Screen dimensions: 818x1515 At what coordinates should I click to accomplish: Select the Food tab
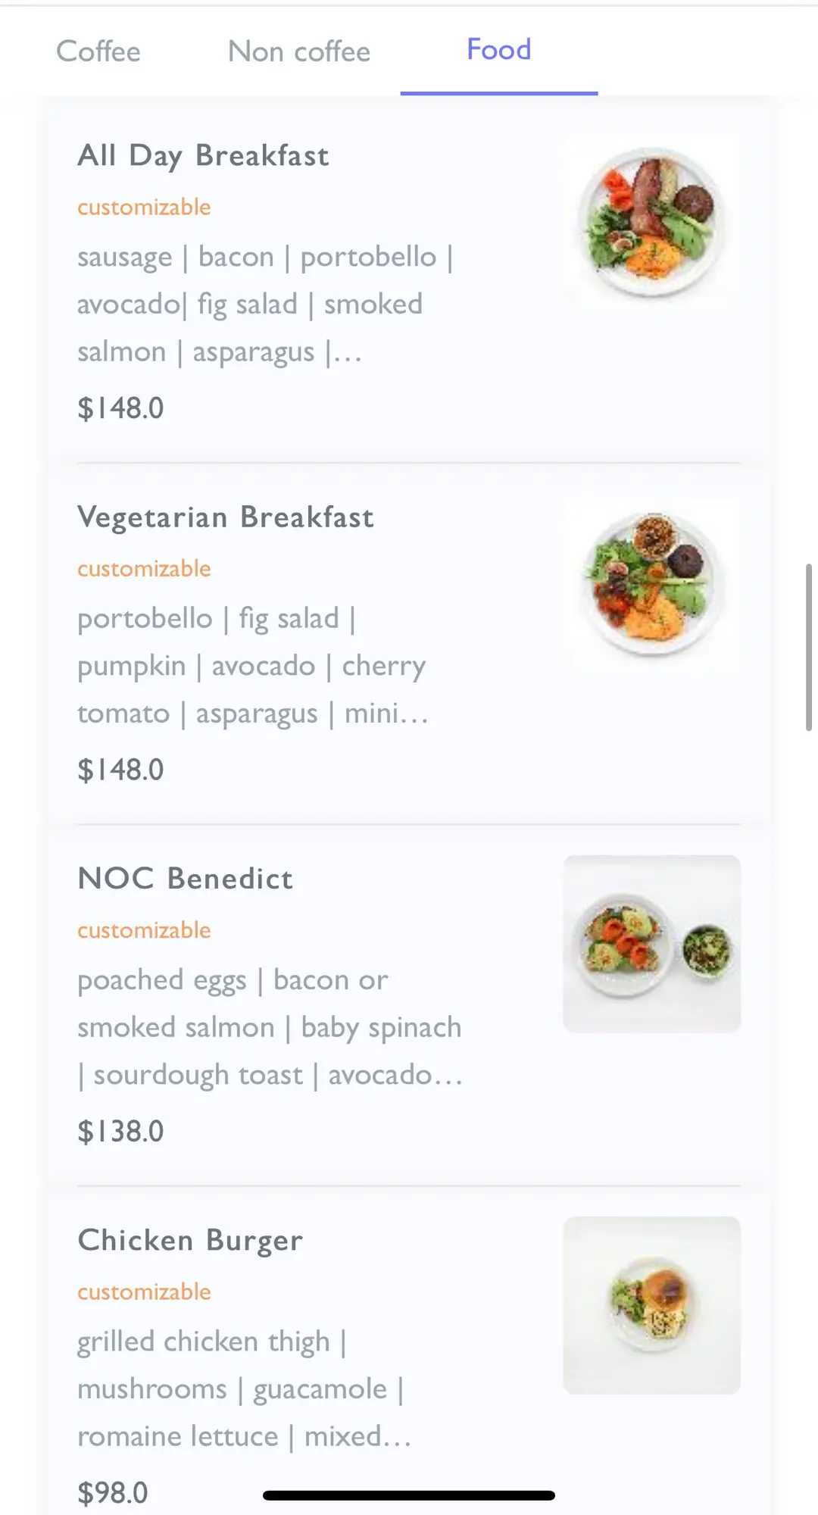[498, 50]
